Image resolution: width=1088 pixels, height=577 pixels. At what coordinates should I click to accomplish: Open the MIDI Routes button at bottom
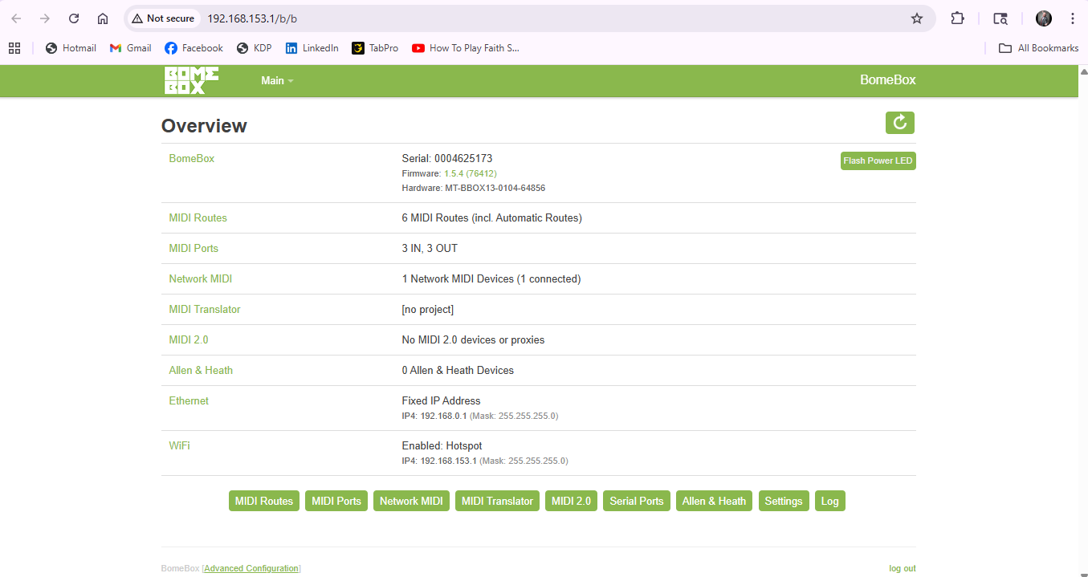[x=264, y=501]
